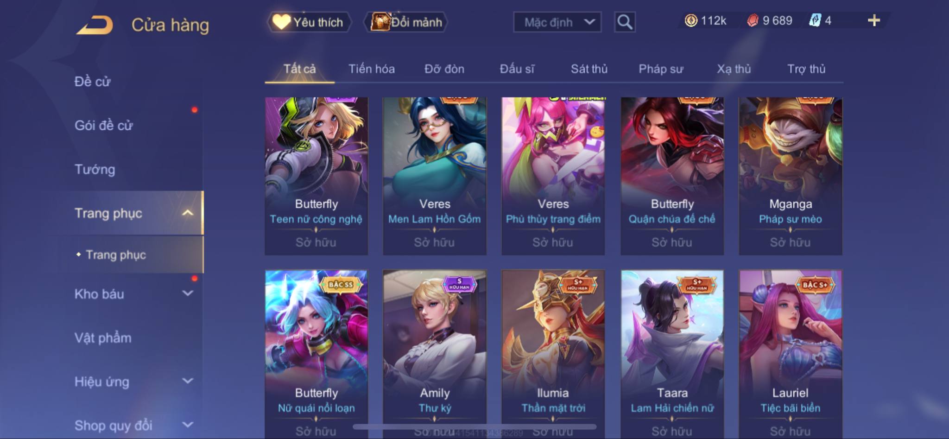Collapse the Trang phục sidebar section

click(x=188, y=213)
